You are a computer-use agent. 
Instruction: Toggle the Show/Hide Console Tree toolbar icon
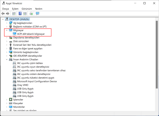(14, 14)
